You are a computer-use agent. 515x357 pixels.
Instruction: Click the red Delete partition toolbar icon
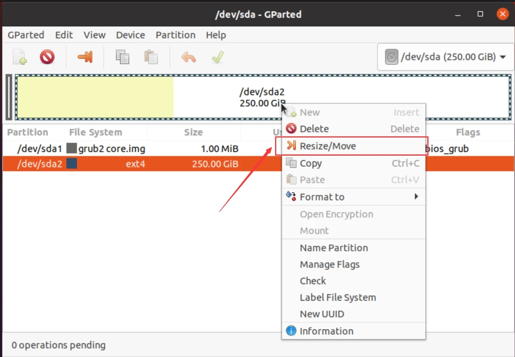click(47, 57)
